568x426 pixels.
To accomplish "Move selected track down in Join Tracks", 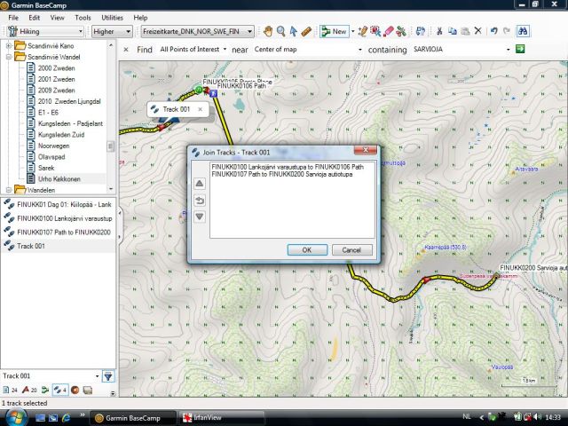I will tap(200, 217).
